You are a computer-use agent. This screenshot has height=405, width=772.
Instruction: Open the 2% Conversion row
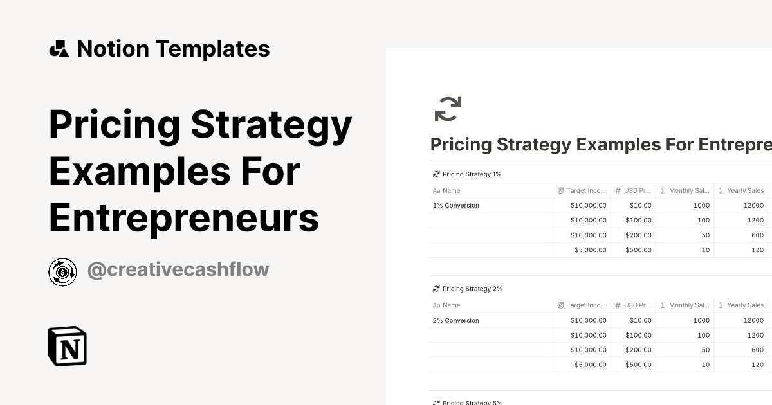click(x=455, y=320)
